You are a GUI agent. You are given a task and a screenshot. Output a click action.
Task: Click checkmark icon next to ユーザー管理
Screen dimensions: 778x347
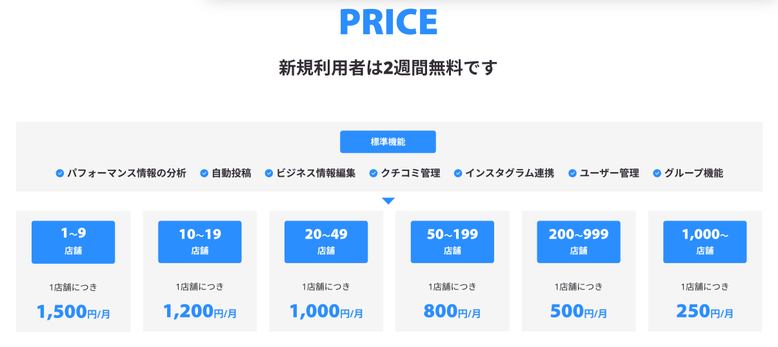coord(572,173)
